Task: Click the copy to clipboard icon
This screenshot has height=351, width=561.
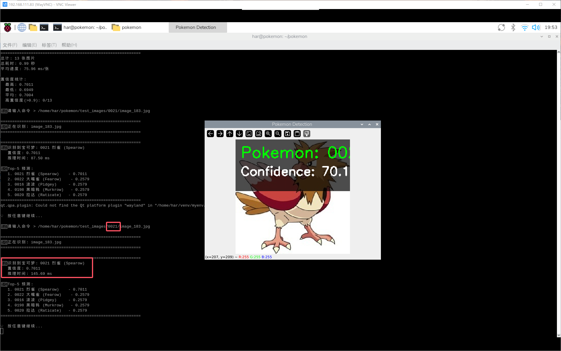Action: (x=297, y=134)
